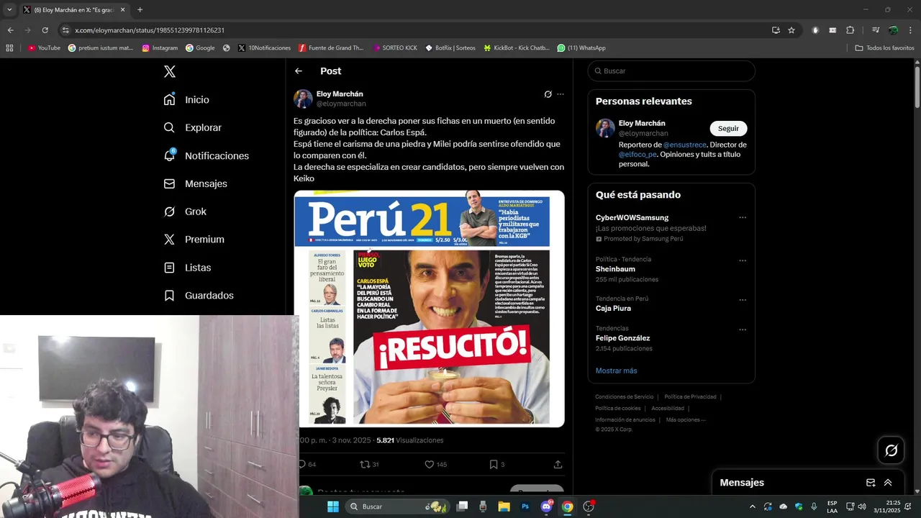
Task: Open the Chrome extensions puzzle icon
Action: point(850,30)
